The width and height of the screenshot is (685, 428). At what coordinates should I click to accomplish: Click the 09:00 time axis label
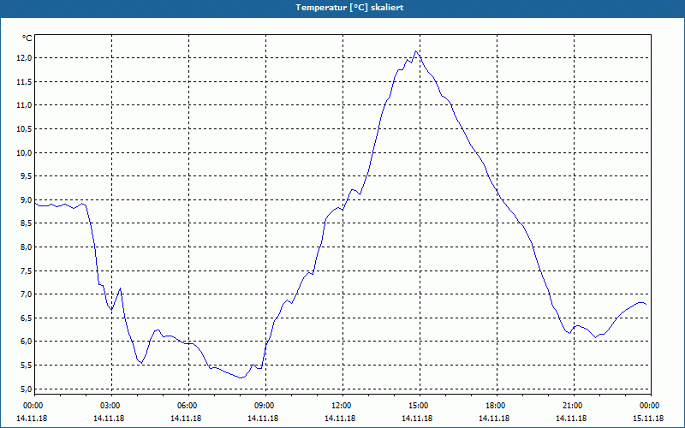click(265, 406)
